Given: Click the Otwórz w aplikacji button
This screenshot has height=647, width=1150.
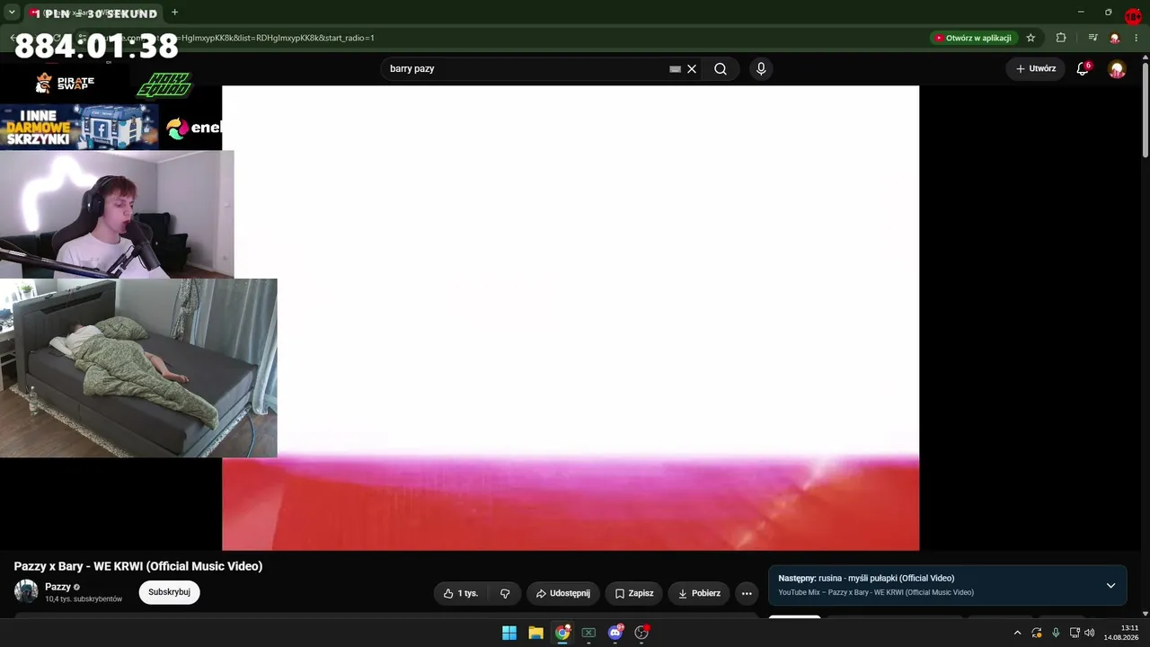Looking at the screenshot, I should point(973,38).
